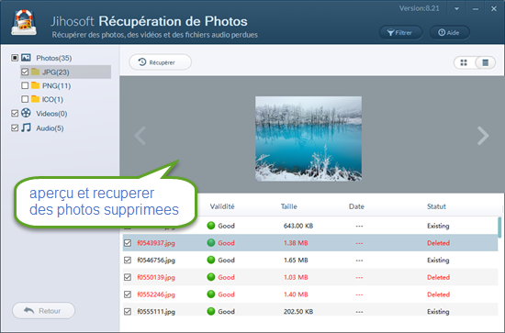
Task: Toggle checkbox for f0550139.jpg
Action: click(x=128, y=277)
